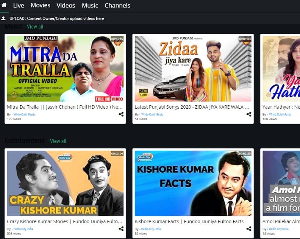The width and height of the screenshot is (300, 239).
Task: Open the Channels tab
Action: (117, 5)
